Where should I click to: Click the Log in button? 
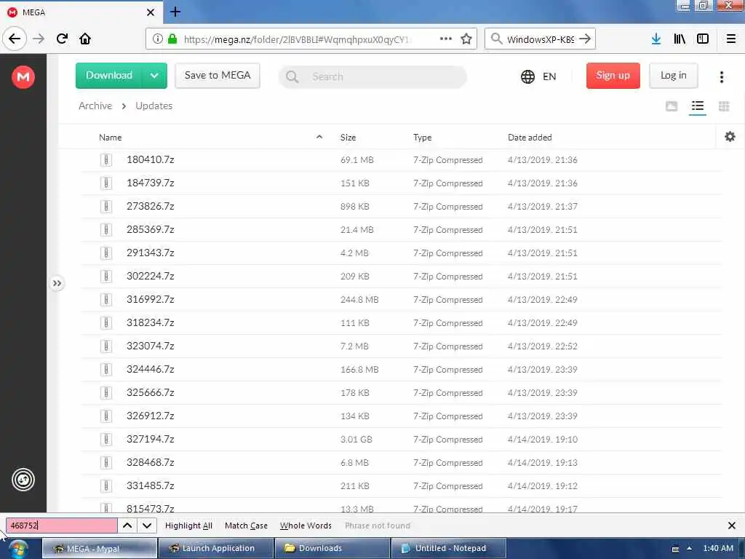(x=673, y=76)
